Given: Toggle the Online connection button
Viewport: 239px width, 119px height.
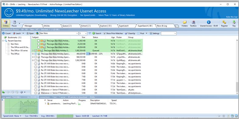Looking at the screenshot, I should 6,24.
